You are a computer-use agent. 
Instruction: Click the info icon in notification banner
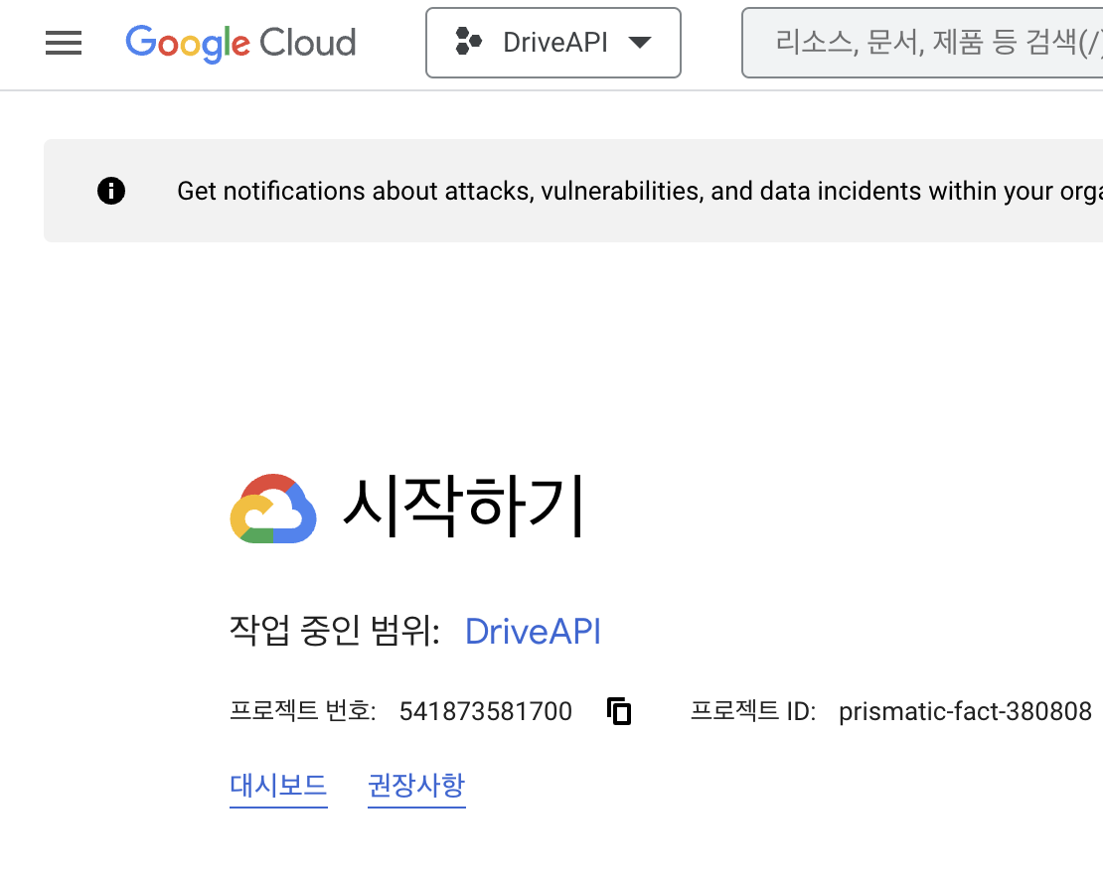[111, 191]
